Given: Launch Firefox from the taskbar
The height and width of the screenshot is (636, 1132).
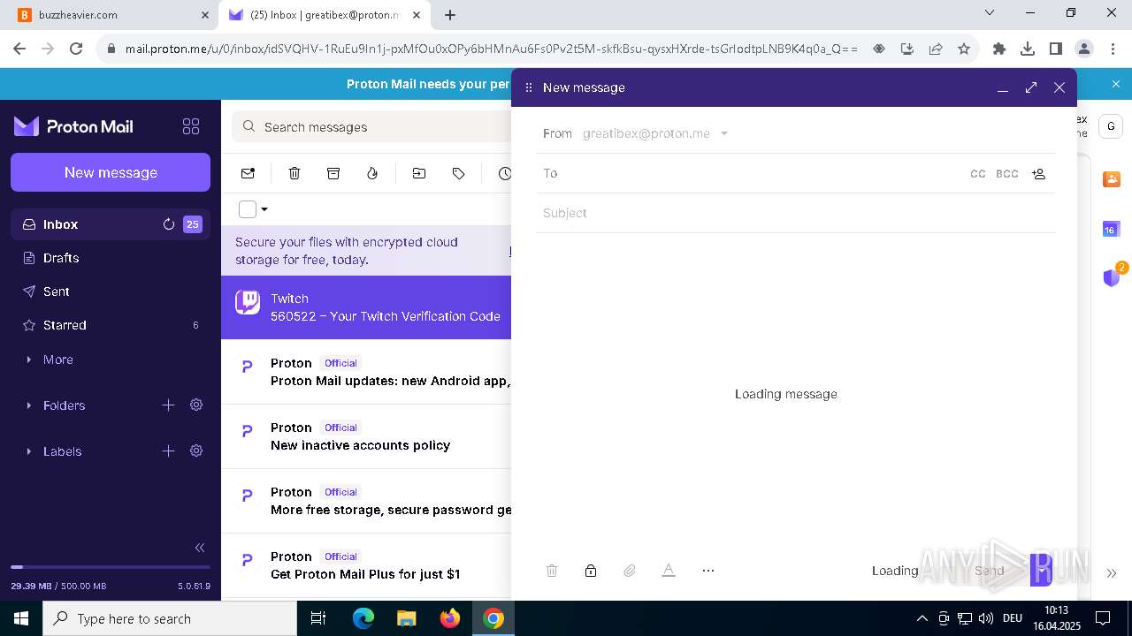Looking at the screenshot, I should [x=450, y=618].
